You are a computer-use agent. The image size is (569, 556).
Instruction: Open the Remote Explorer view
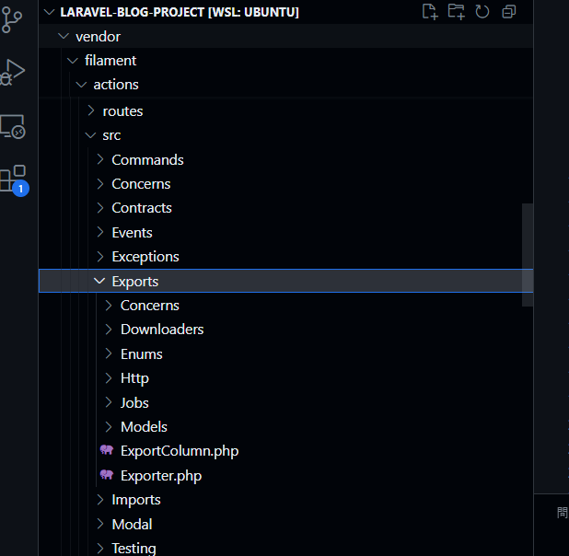(x=12, y=127)
